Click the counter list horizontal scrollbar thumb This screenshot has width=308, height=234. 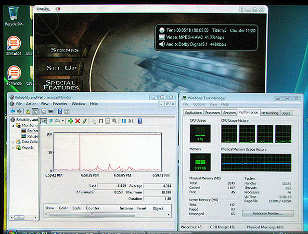[x=92, y=214]
